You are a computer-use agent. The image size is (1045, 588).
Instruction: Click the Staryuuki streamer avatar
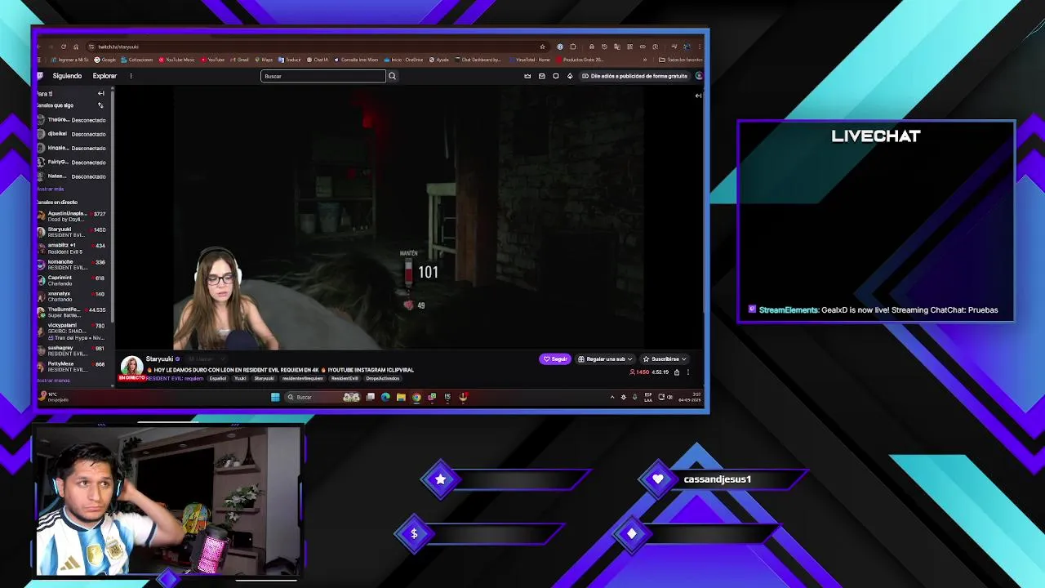click(x=131, y=366)
